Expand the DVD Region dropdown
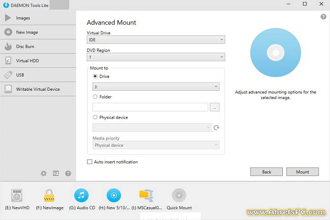 (156, 57)
